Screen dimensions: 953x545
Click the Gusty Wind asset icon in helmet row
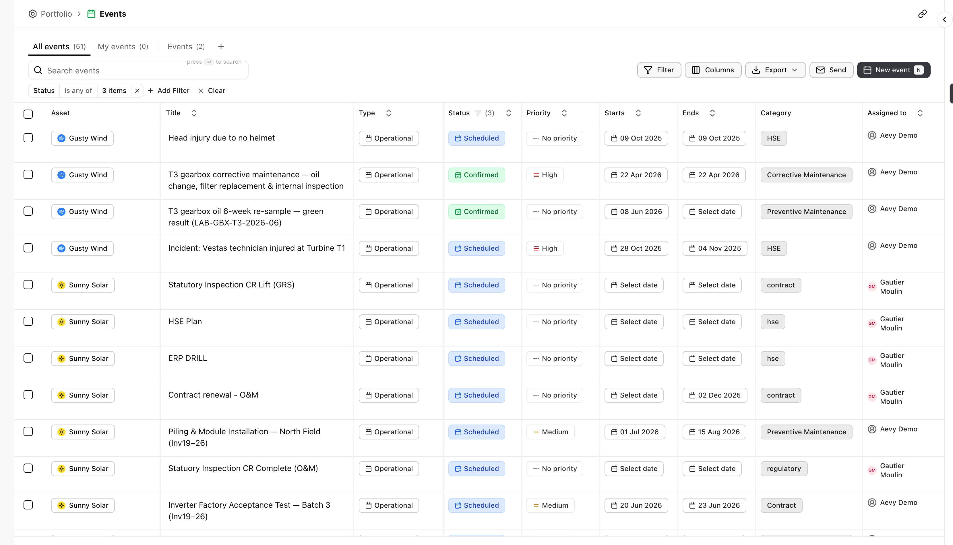[x=61, y=138]
